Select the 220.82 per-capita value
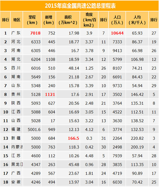The width and height of the screenshot is (159, 187). 137,138
